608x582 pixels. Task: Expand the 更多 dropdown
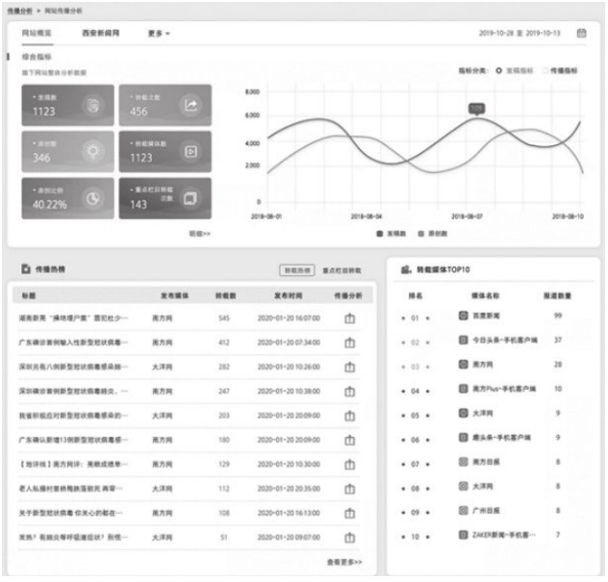click(159, 34)
